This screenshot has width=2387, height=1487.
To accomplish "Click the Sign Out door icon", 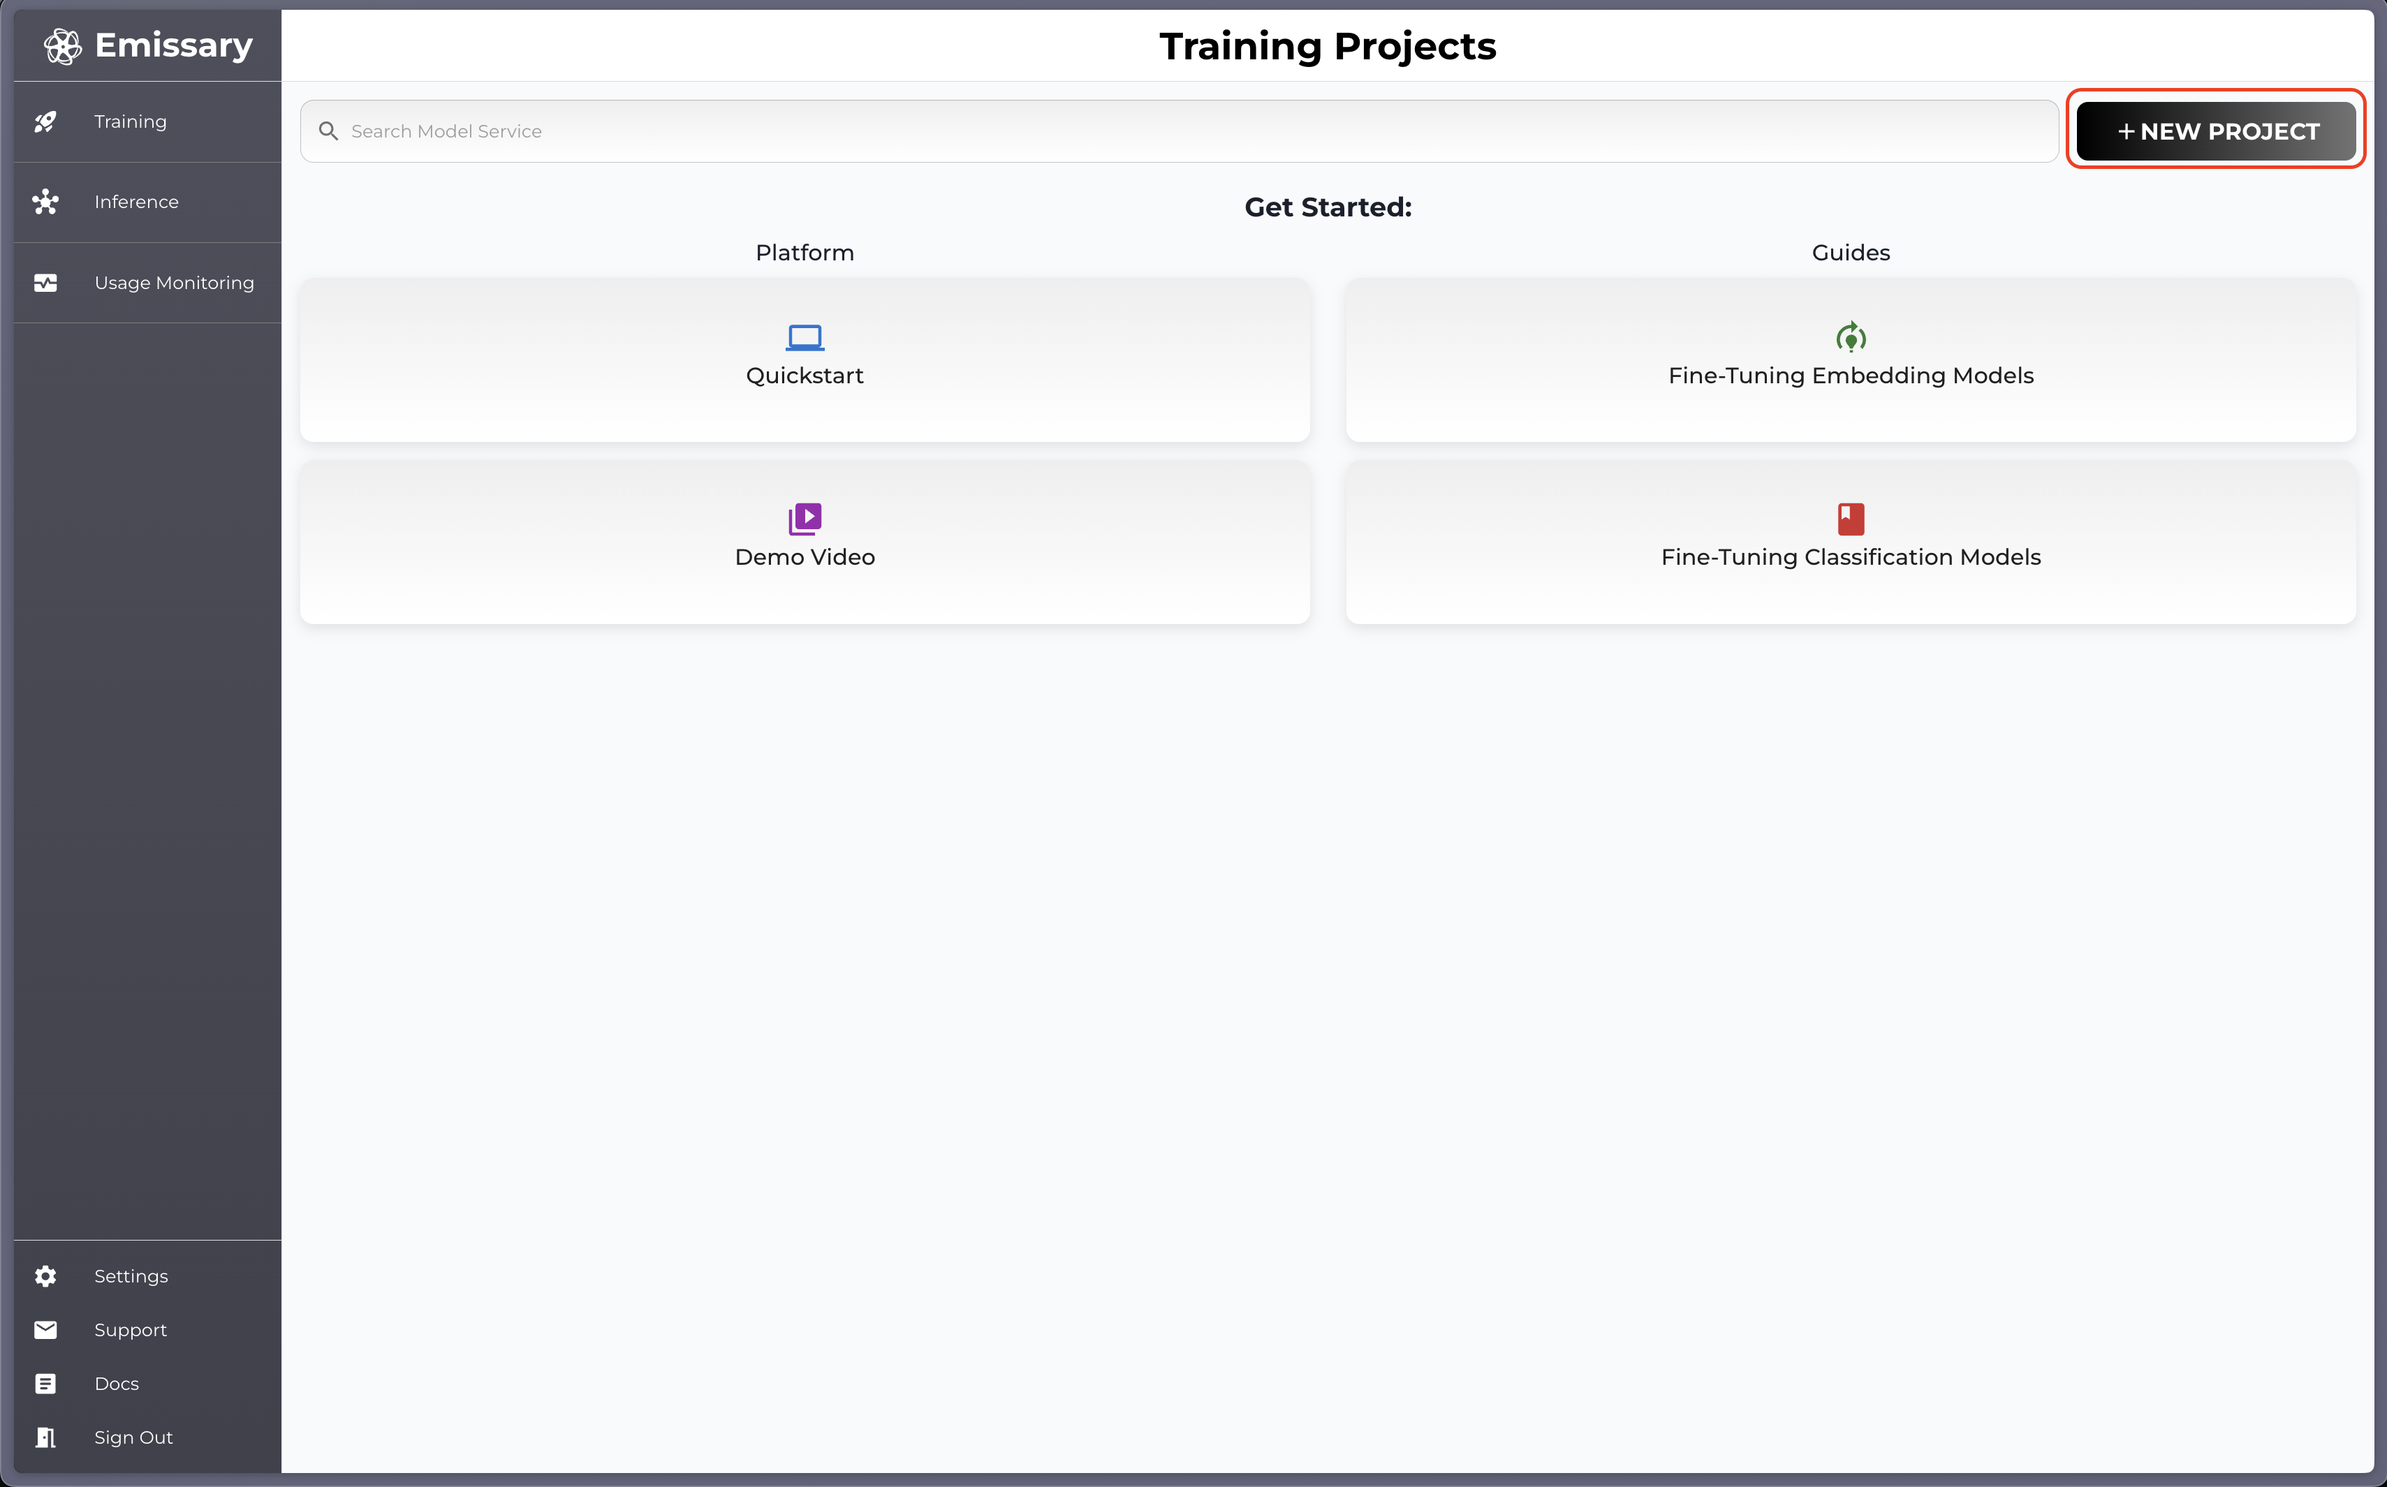I will (x=45, y=1437).
